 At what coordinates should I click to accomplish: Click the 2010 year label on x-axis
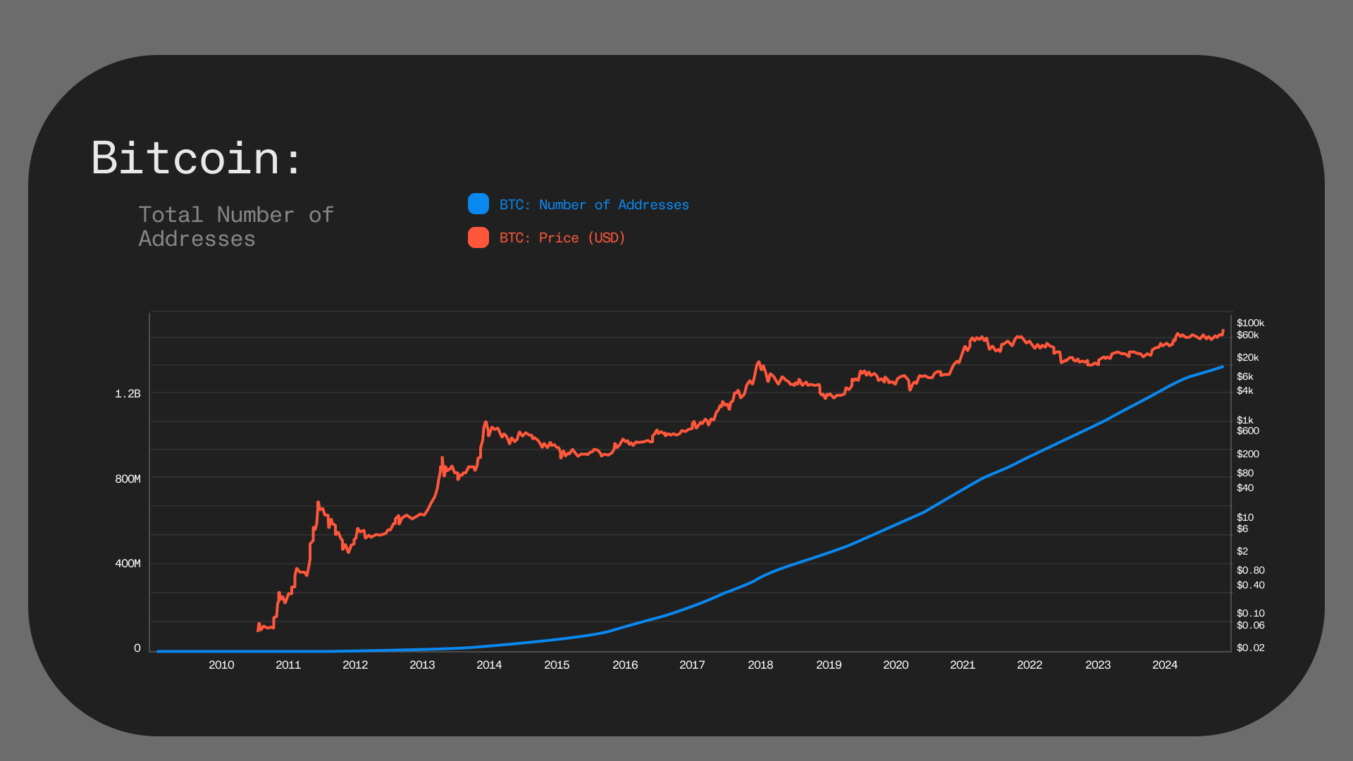221,665
